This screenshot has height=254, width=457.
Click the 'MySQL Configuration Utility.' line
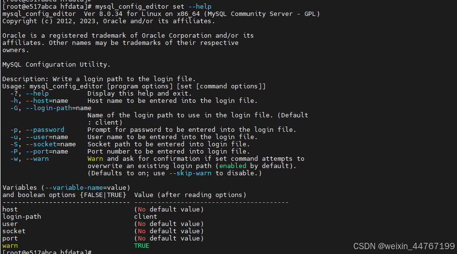[x=56, y=65]
